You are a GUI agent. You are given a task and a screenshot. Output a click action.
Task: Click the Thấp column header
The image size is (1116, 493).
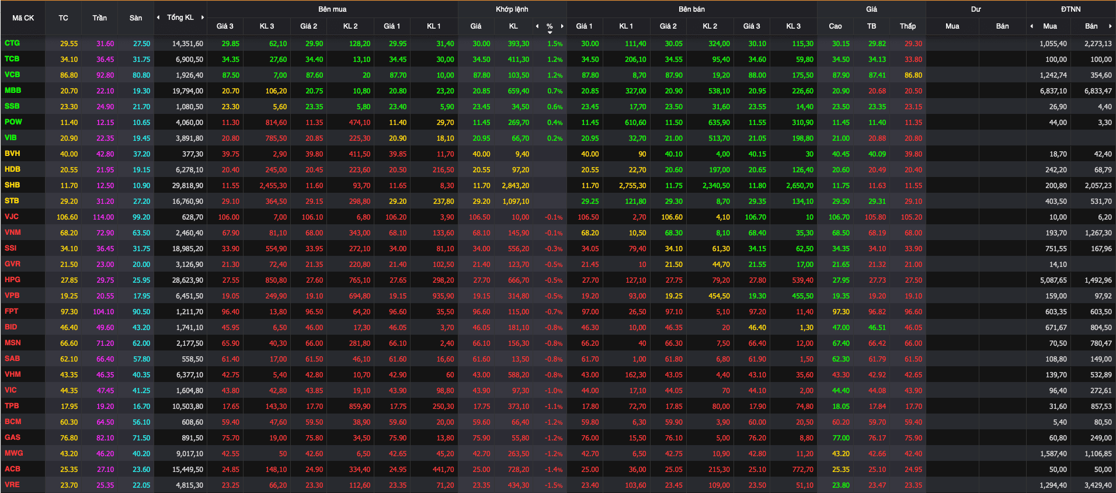pos(908,26)
